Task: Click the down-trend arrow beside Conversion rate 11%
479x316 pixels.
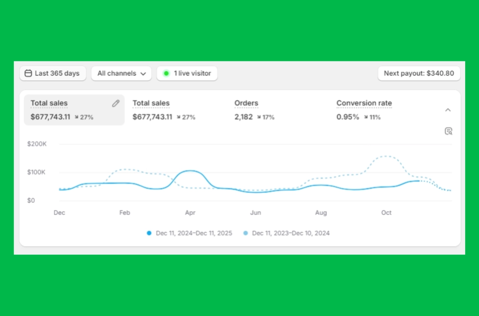Action: (x=366, y=117)
